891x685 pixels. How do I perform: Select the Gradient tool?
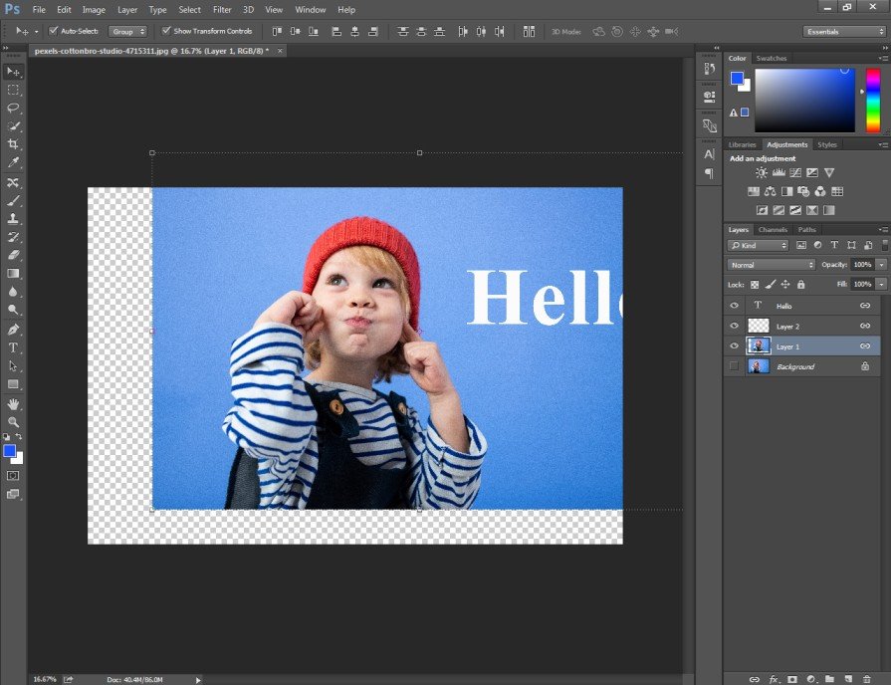pos(13,274)
